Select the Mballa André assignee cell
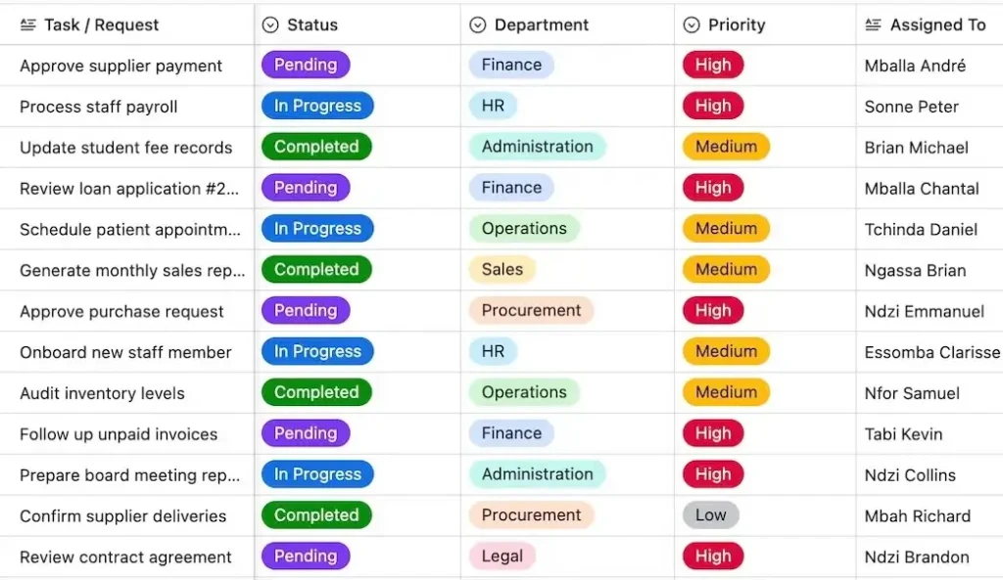1003x580 pixels. pos(915,67)
